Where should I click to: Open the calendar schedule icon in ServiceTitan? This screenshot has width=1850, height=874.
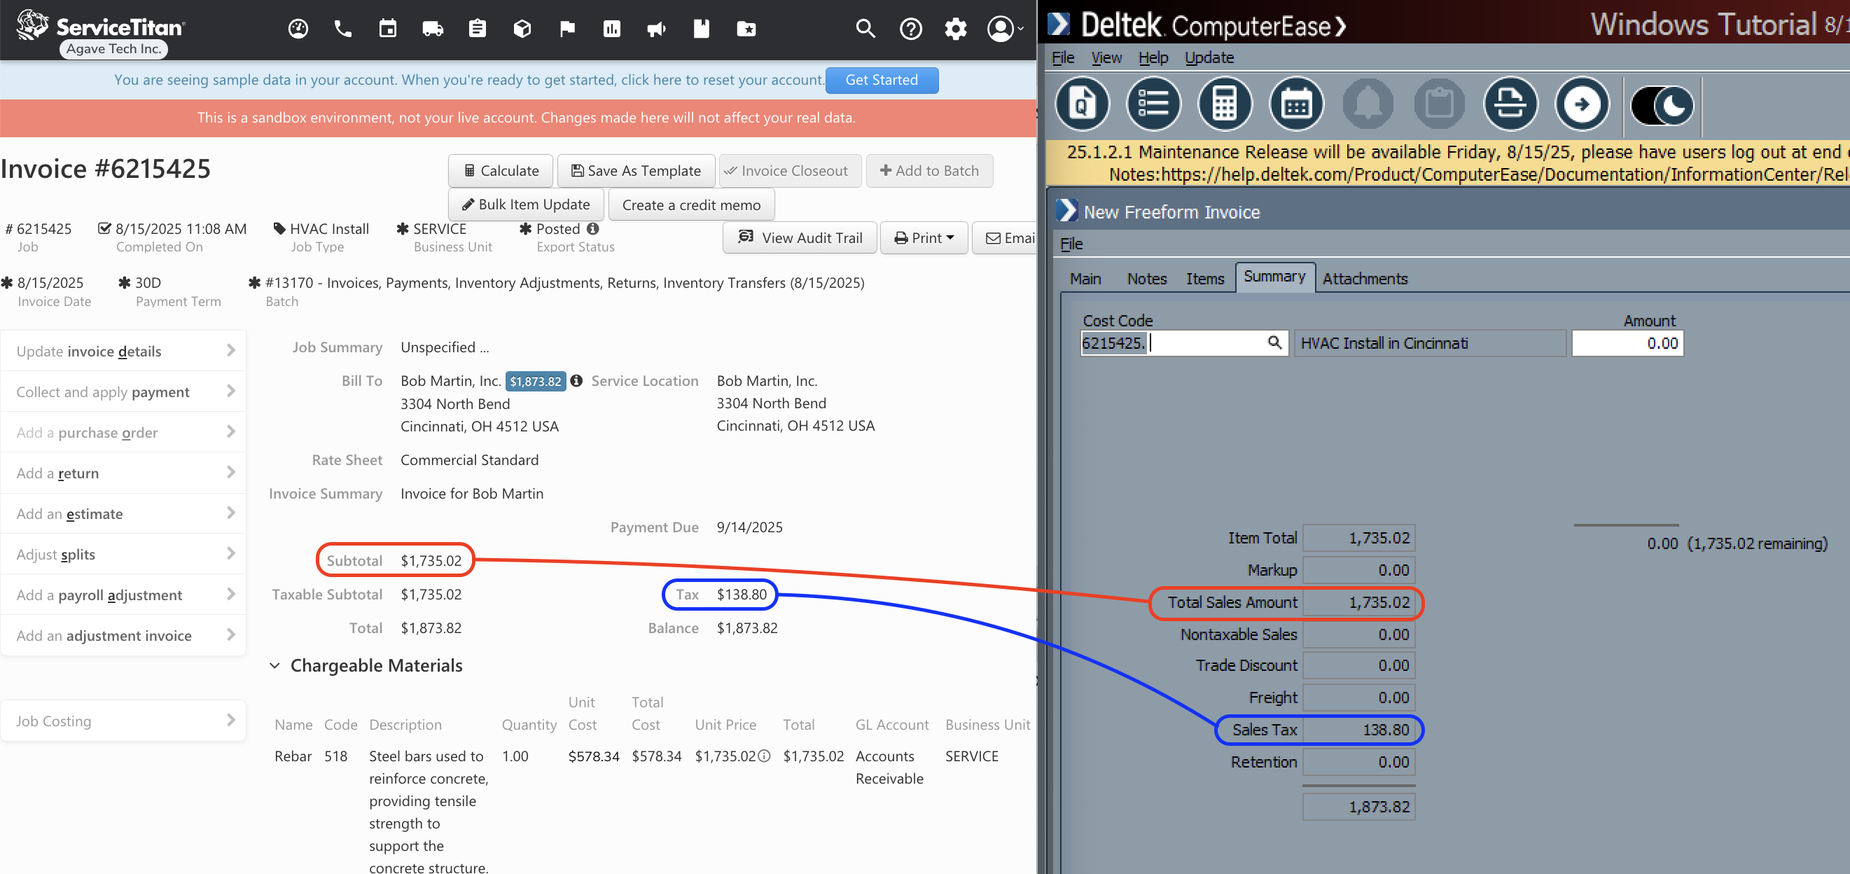point(388,29)
